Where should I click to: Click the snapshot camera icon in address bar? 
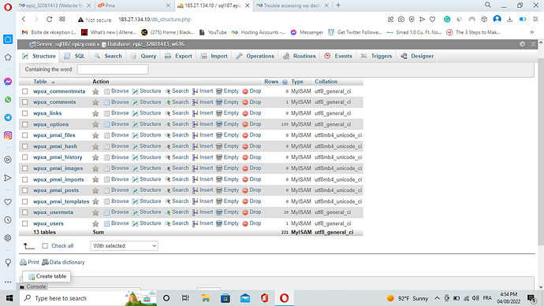(x=401, y=20)
